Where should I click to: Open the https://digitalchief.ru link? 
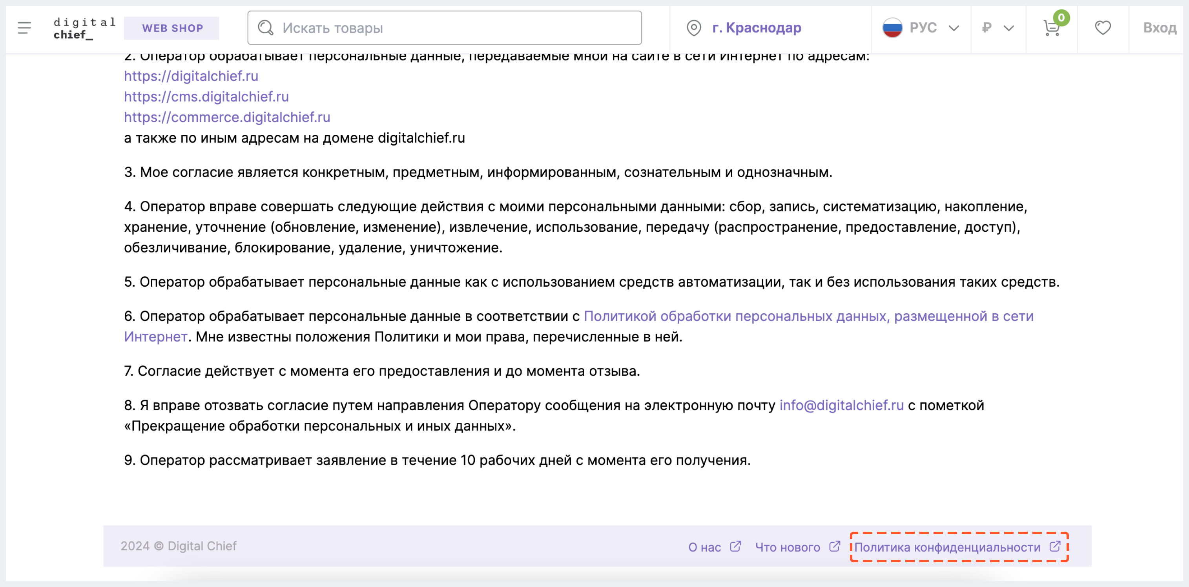click(191, 76)
